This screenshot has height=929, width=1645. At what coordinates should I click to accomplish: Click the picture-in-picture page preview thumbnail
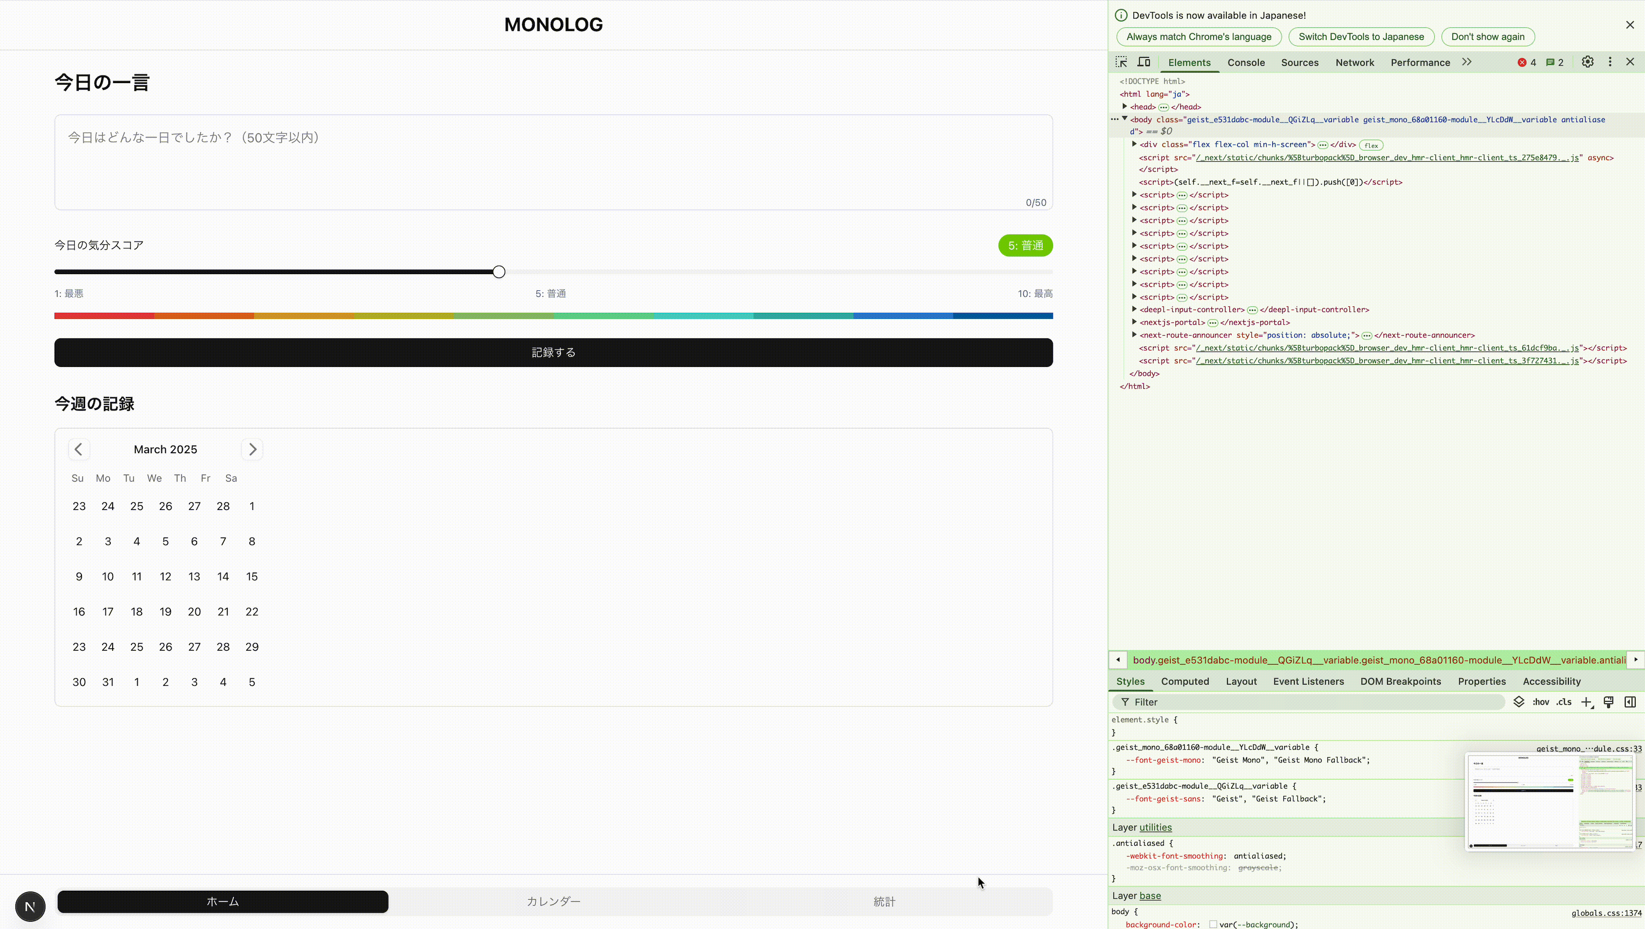tap(1550, 802)
